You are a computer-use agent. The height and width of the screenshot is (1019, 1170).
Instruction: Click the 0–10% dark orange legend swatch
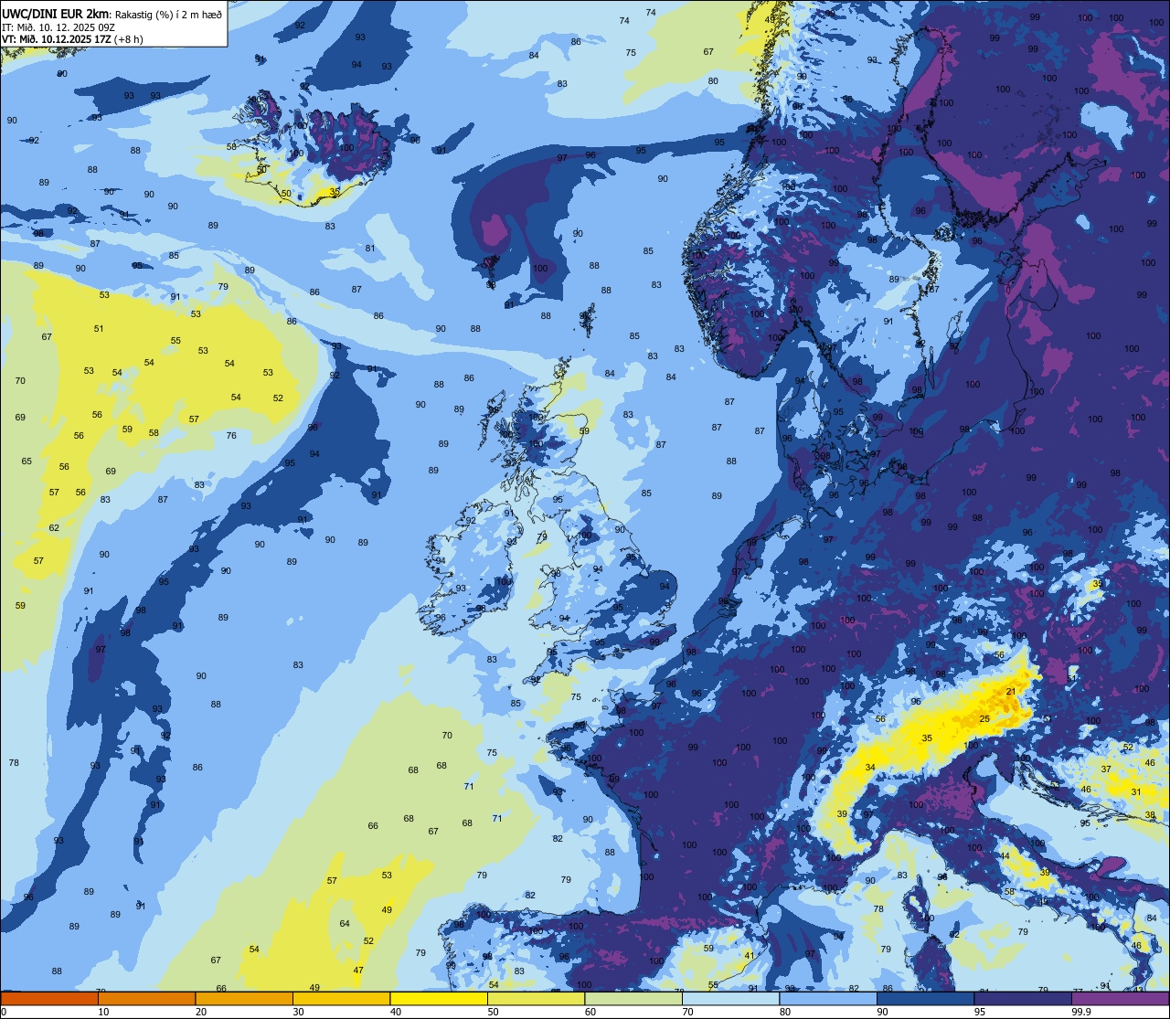point(49,998)
